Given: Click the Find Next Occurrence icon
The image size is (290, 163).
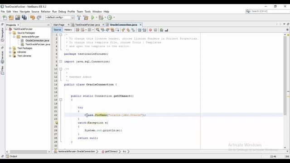Looking at the screenshot, I should pos(107,30).
